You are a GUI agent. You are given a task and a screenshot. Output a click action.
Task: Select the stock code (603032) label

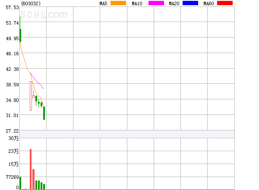coord(31,3)
